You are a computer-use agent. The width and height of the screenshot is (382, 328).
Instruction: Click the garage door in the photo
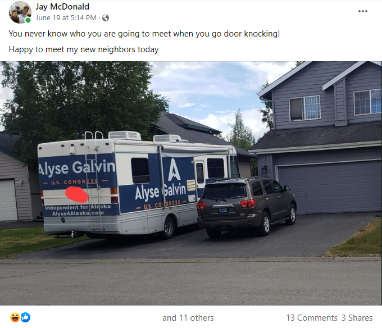[329, 188]
